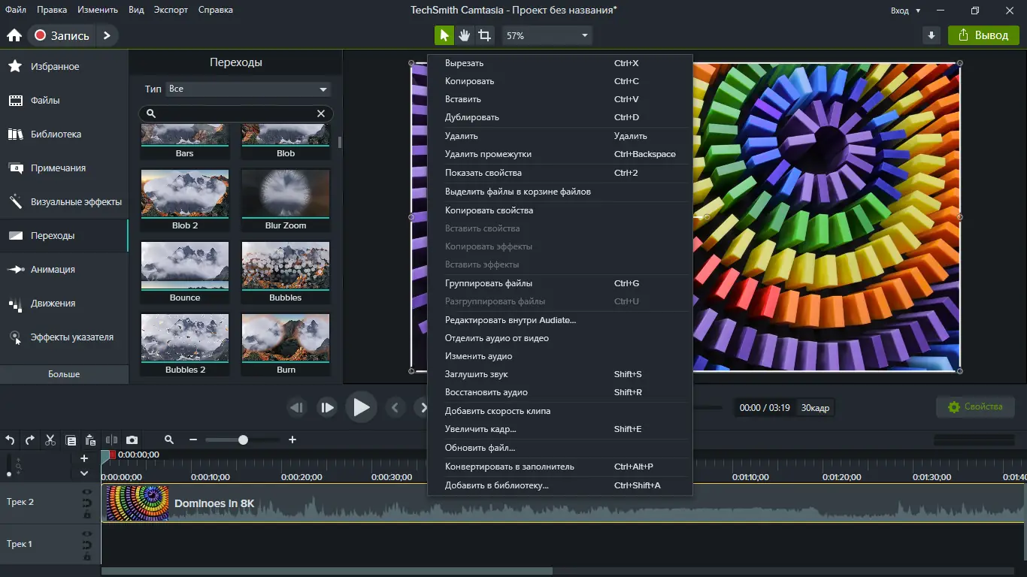This screenshot has height=577, width=1027.
Task: Open the Тип filter dropdown showing Все
Action: pyautogui.click(x=247, y=89)
